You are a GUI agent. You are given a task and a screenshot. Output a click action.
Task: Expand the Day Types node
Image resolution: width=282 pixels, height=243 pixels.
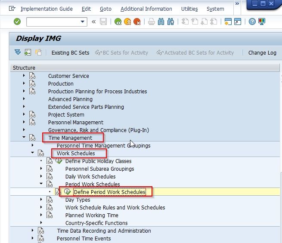41,199
